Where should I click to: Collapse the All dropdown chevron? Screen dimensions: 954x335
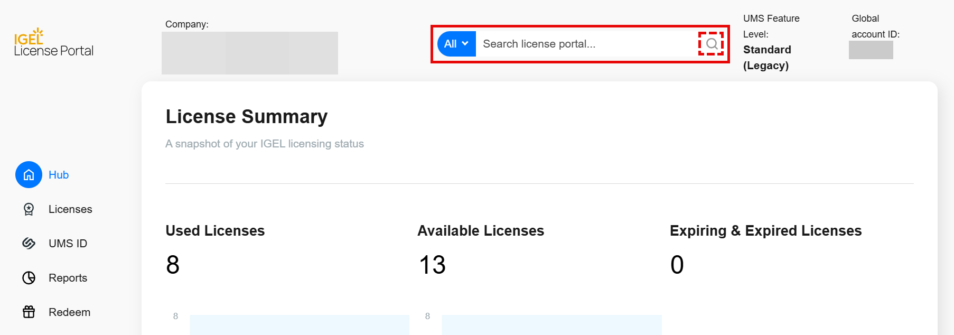tap(464, 44)
